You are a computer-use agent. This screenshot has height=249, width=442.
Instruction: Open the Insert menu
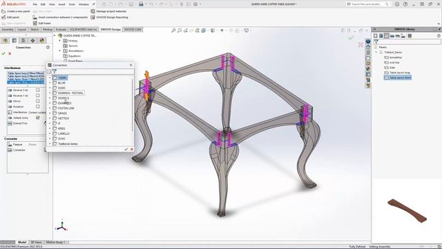[x=61, y=4]
